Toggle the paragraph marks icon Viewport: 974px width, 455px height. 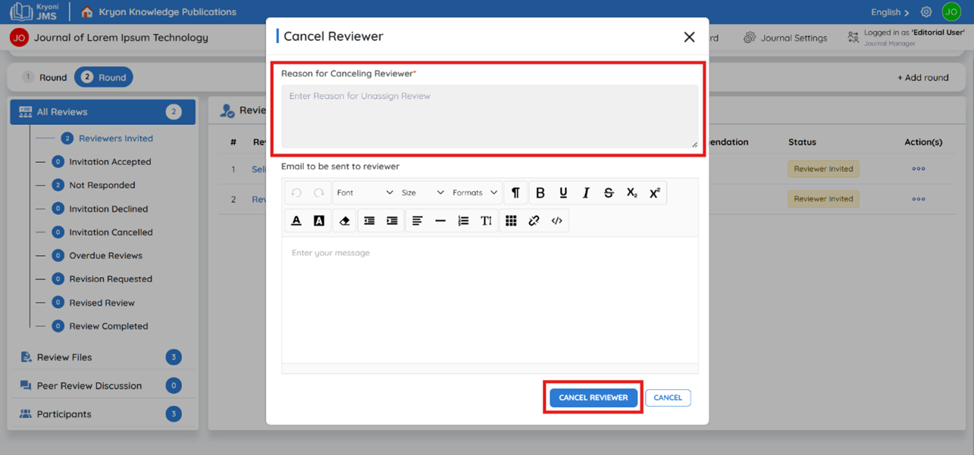click(x=515, y=193)
